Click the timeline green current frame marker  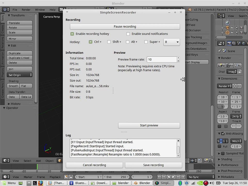(37, 167)
